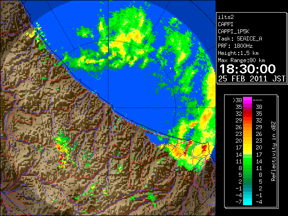Image resolution: width=288 pixels, height=216 pixels.
Task: Click the 'Max Range:80 km' text
Action: coord(241,60)
